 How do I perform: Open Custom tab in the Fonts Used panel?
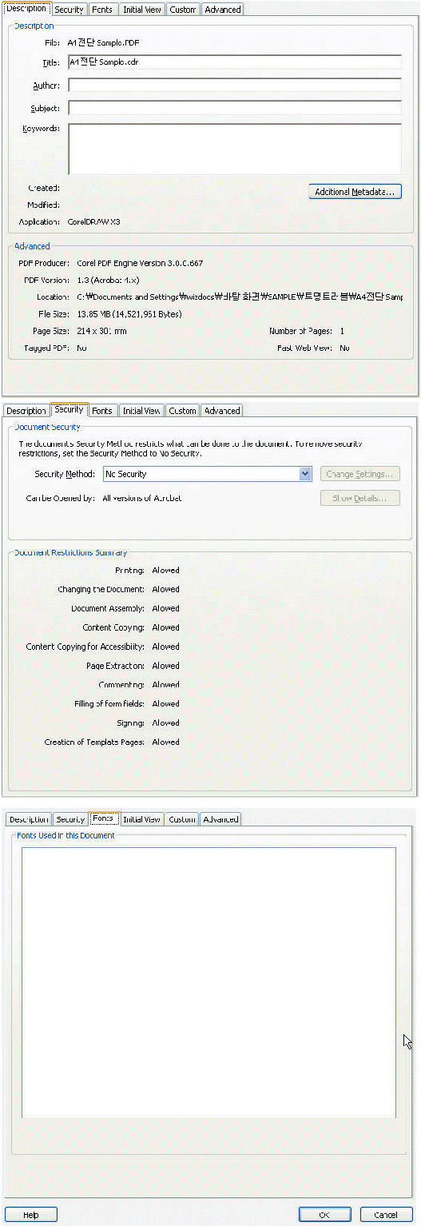point(182,819)
